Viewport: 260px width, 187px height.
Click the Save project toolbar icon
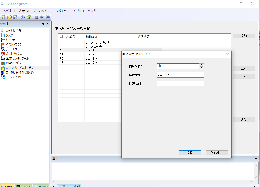tap(15, 17)
